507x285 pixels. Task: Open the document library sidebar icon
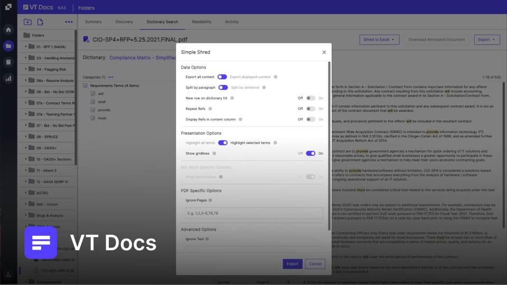(x=8, y=62)
